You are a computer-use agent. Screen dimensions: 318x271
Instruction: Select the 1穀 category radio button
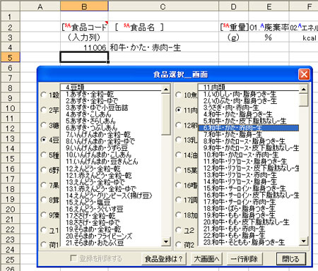[44, 95]
